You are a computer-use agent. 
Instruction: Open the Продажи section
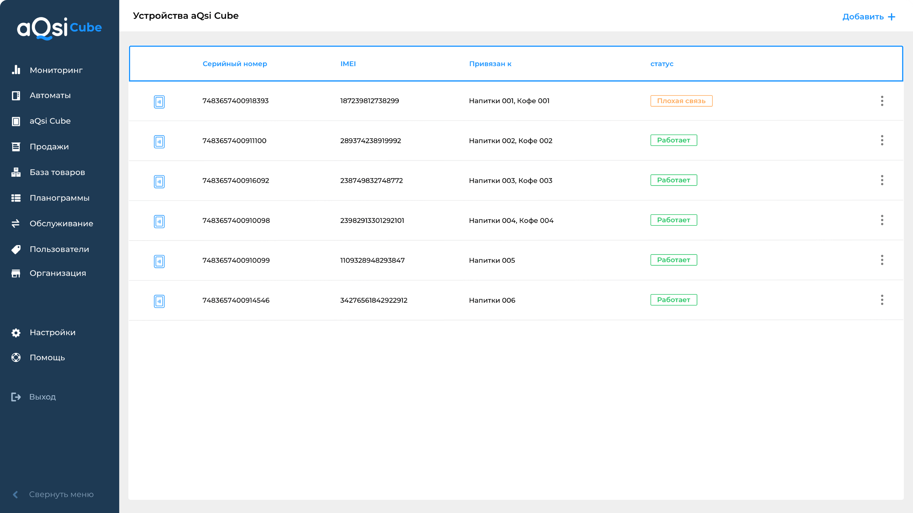tap(49, 147)
